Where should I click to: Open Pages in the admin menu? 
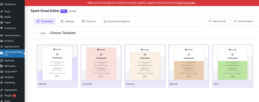pos(8,22)
